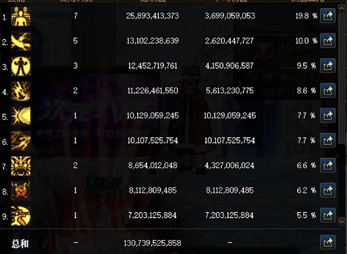Click the rank 8 red demon skill icon

coord(21,191)
